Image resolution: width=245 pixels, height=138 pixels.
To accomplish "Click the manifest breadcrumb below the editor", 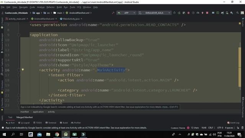I will click(x=24, y=112).
